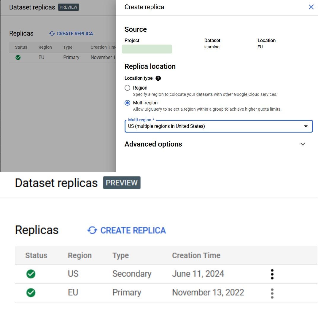Click the green status check in upper dimmed table
The height and width of the screenshot is (312, 318).
18,57
